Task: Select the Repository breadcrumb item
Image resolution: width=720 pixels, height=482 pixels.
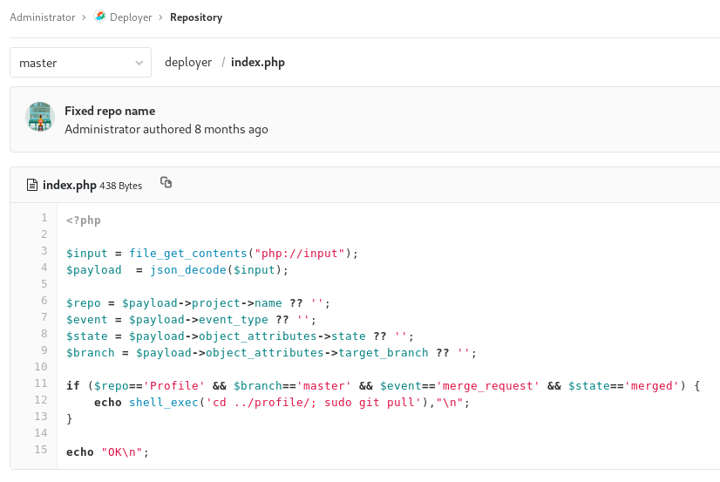Action: pyautogui.click(x=196, y=17)
